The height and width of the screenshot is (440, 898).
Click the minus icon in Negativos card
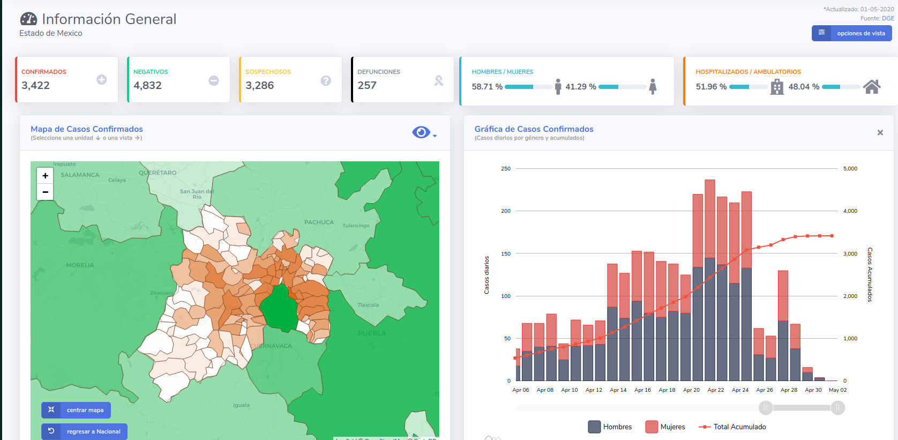coord(213,80)
